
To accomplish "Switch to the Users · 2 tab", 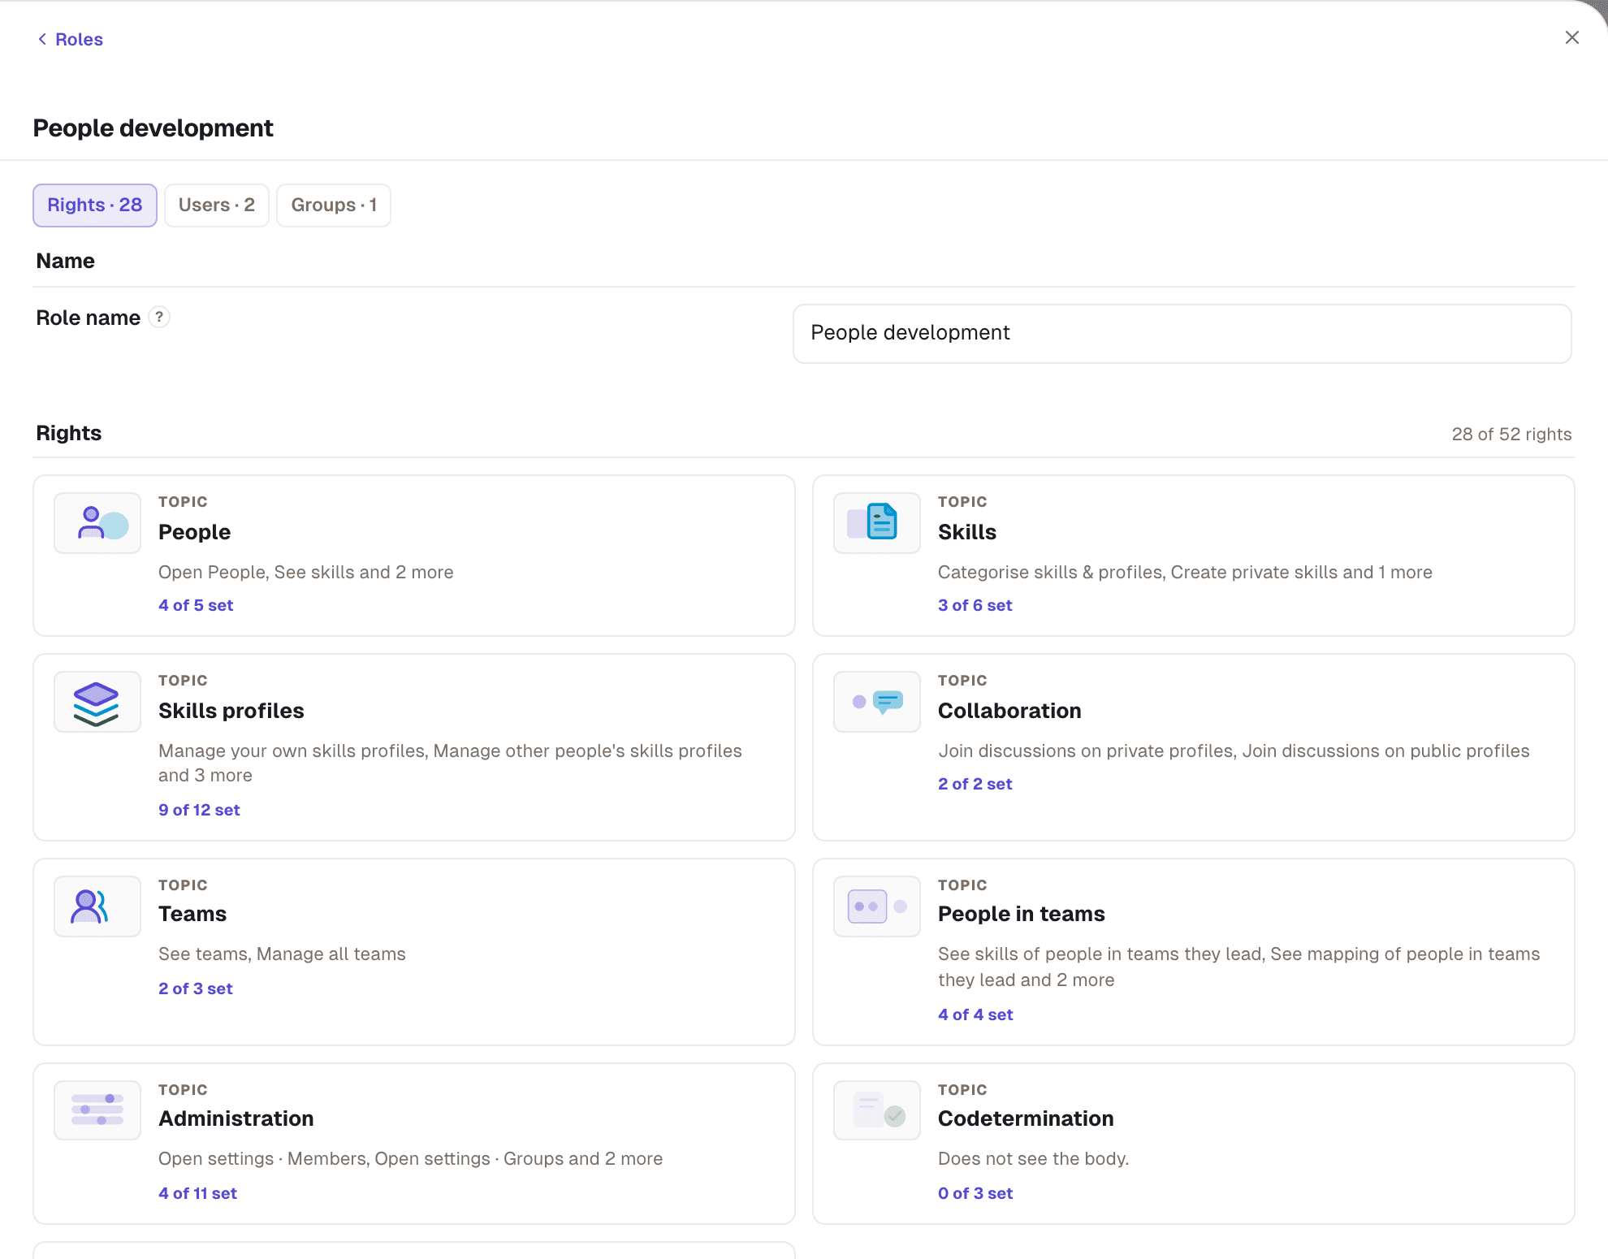I will [217, 205].
